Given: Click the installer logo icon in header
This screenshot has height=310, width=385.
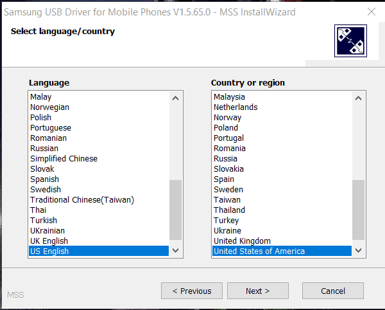Looking at the screenshot, I should point(350,41).
